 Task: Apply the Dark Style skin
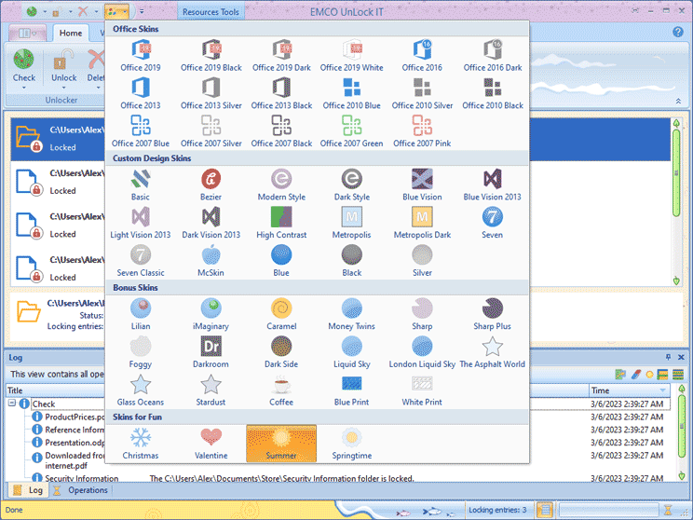[351, 184]
